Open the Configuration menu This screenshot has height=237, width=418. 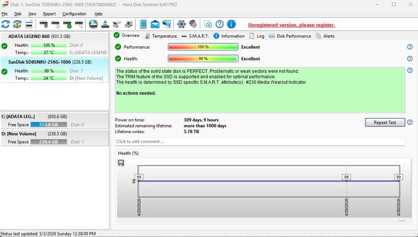(x=74, y=14)
